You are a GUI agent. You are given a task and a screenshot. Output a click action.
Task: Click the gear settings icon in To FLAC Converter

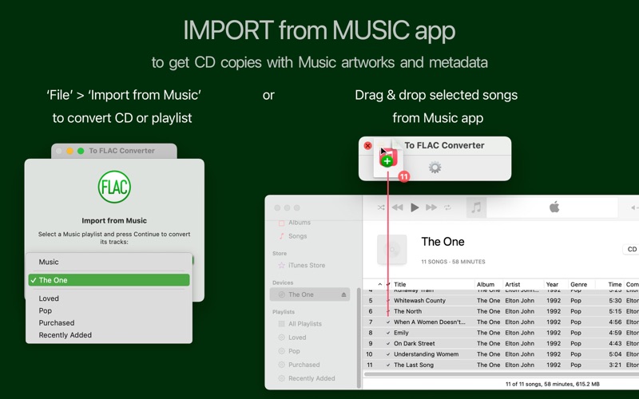[x=435, y=168]
